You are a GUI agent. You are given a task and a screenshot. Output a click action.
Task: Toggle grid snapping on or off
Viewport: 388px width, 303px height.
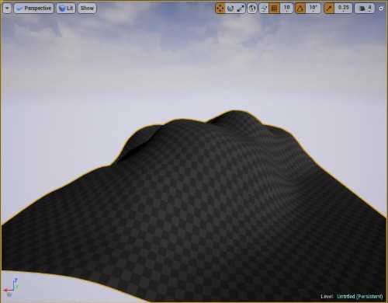tap(274, 9)
